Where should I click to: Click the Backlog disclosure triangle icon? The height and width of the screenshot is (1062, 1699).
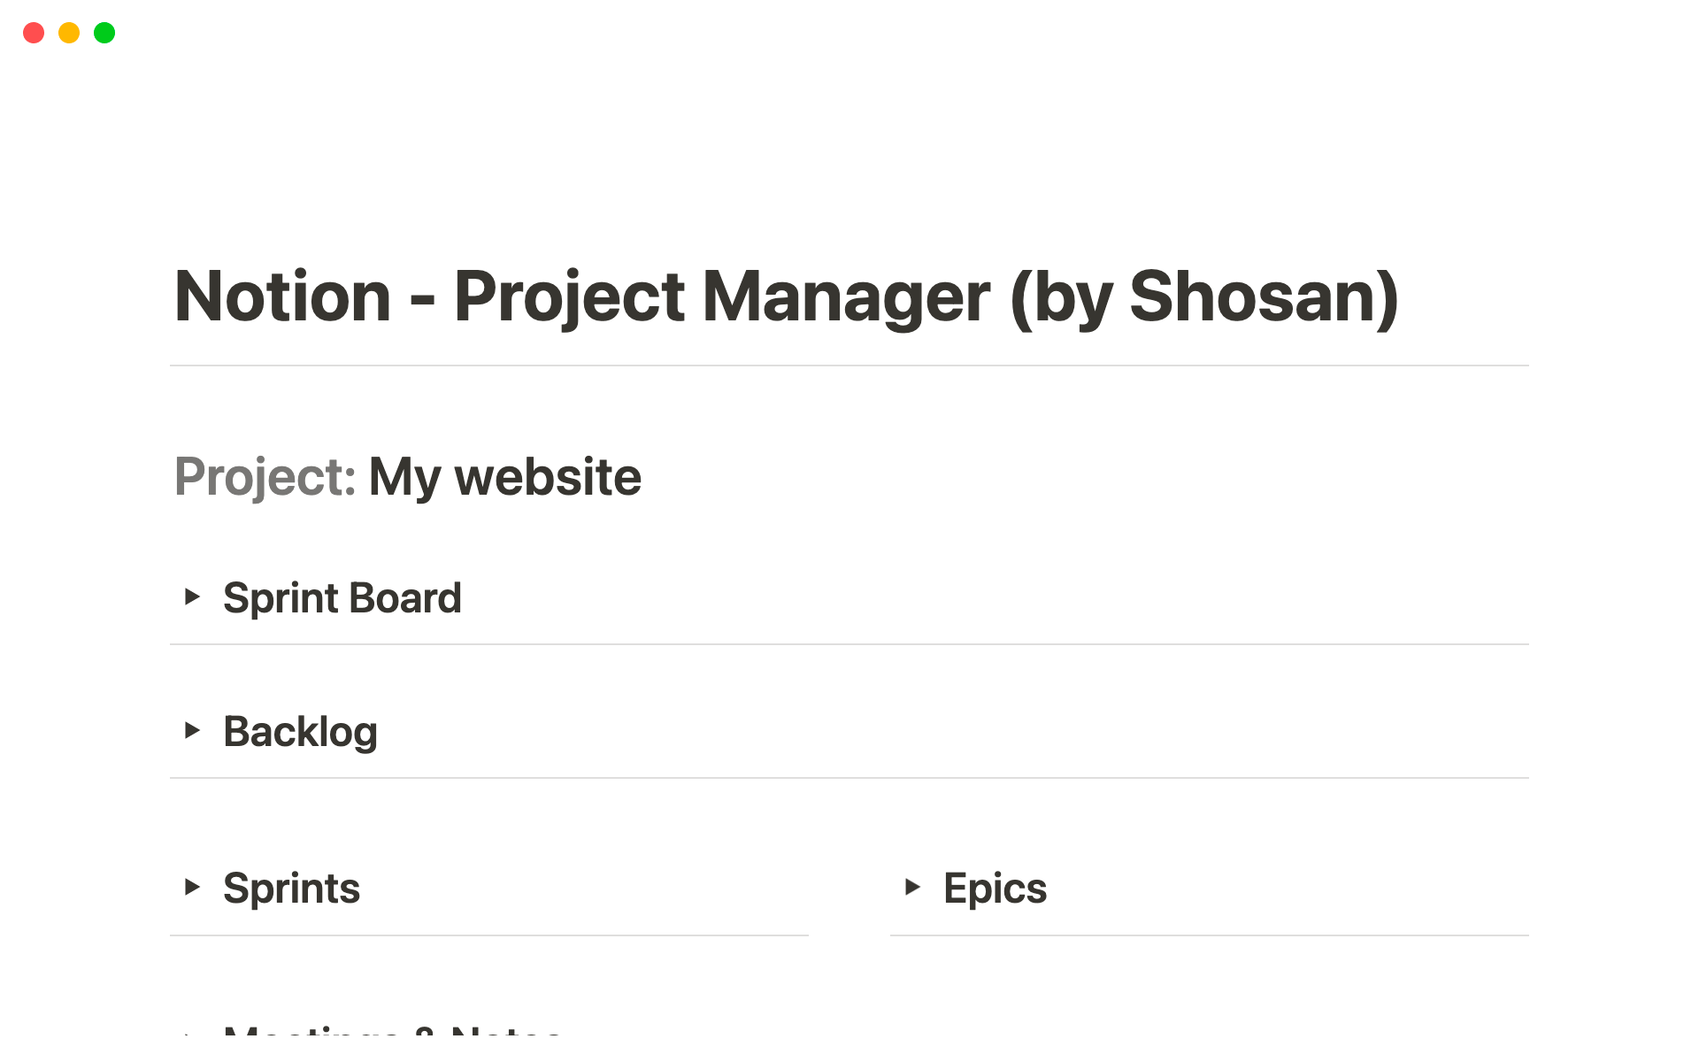tap(194, 731)
